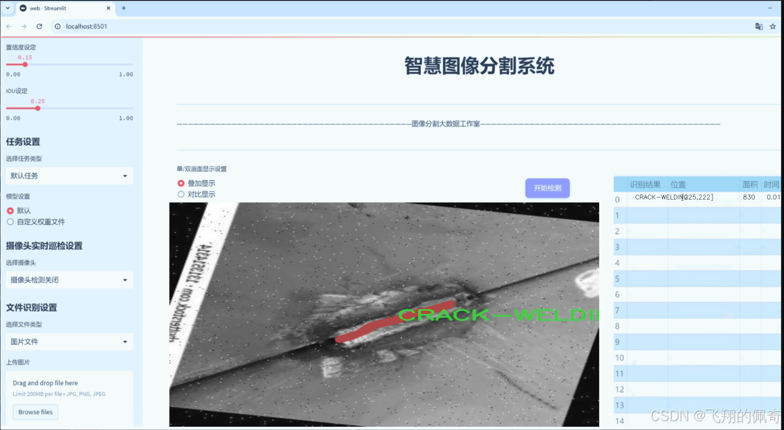Screen dimensions: 784x430
Task: Click the 开始检测 button
Action: tap(547, 188)
